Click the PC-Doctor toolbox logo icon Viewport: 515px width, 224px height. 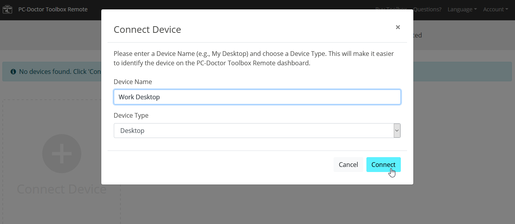coord(7,9)
